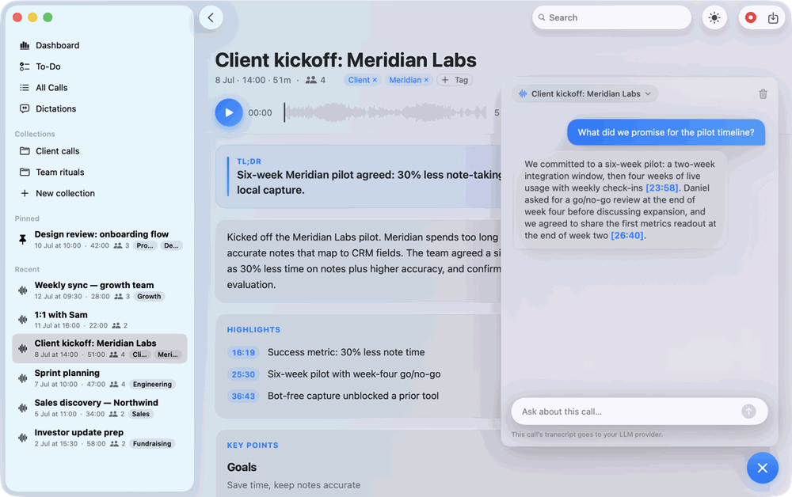792x497 pixels.
Task: Click the Fundraising tag on Investor update
Action: point(152,444)
